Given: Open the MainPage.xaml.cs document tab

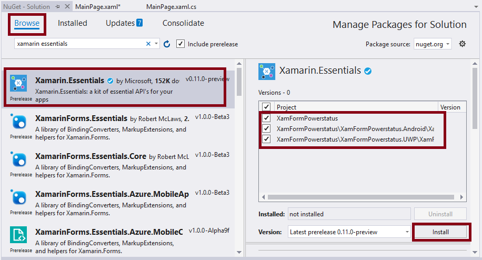Looking at the screenshot, I should pyautogui.click(x=171, y=7).
